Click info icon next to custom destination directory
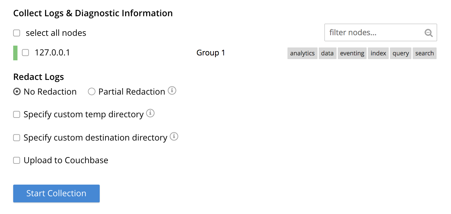 pyautogui.click(x=174, y=137)
